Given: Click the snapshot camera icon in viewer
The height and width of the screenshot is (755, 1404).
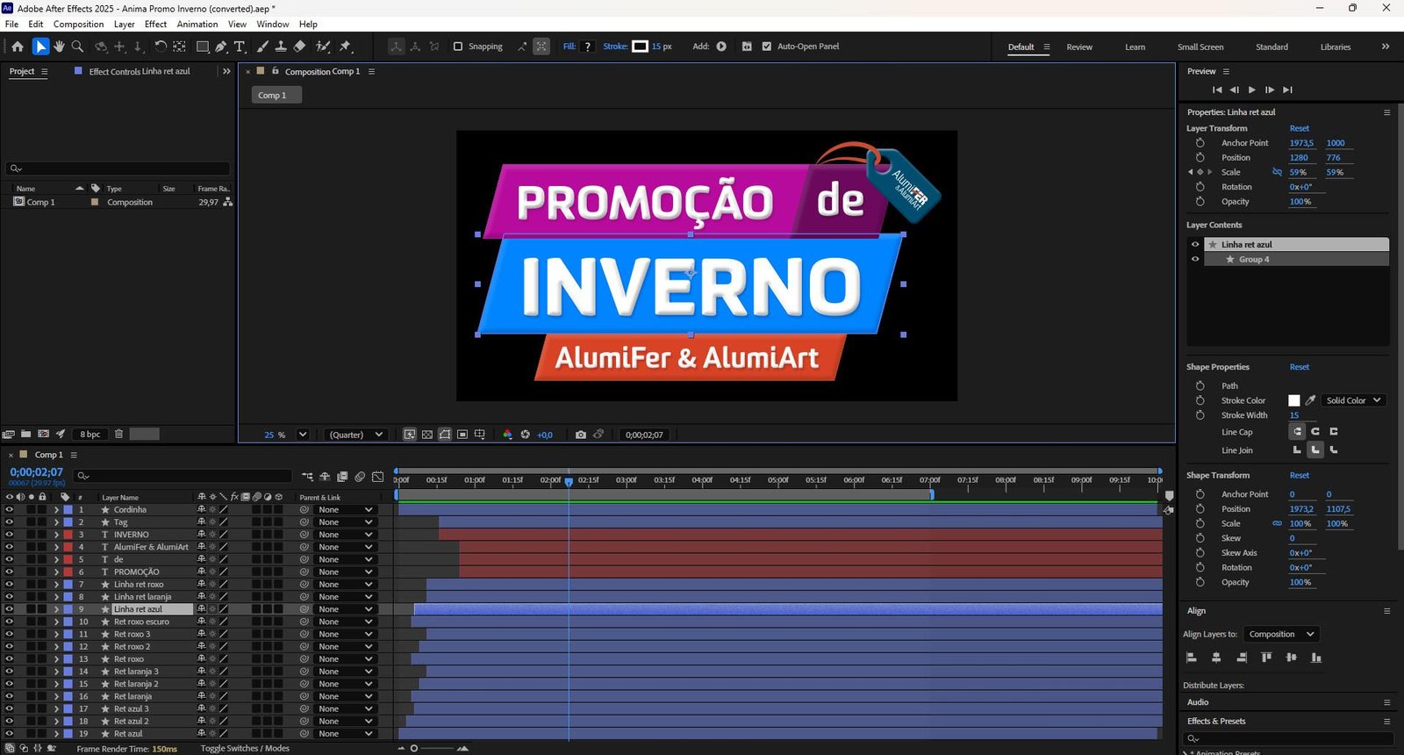Looking at the screenshot, I should pyautogui.click(x=581, y=435).
